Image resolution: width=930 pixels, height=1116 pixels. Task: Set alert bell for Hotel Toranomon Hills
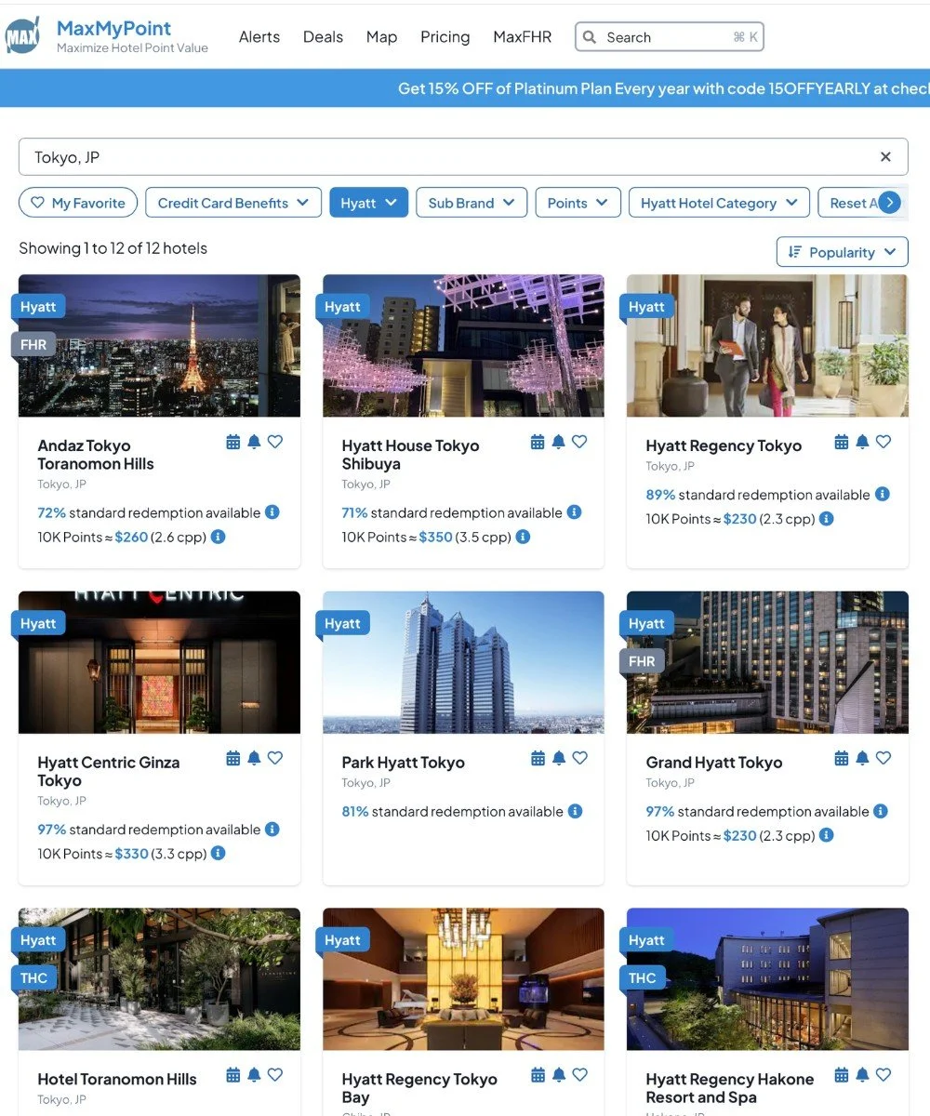[x=254, y=1075]
